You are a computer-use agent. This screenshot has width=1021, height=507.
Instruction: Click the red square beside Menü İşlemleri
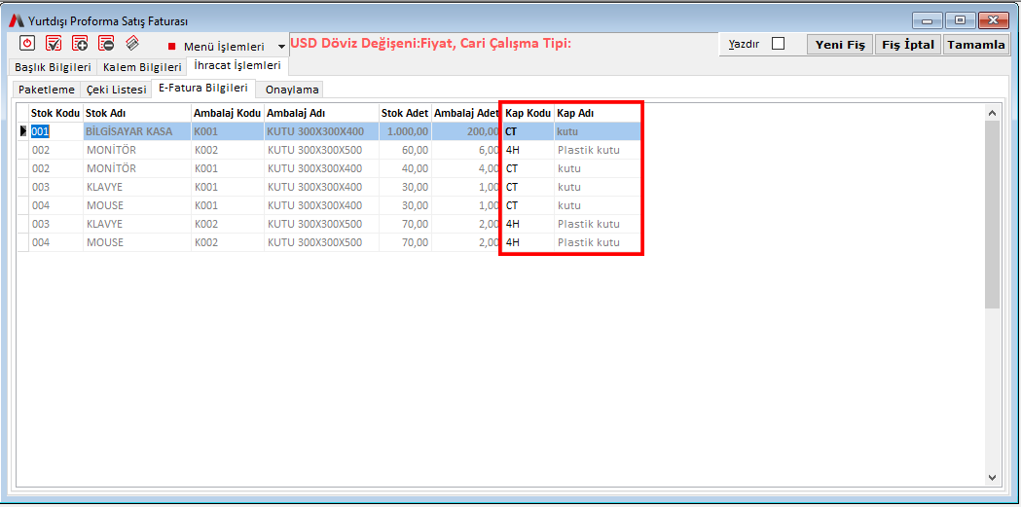[x=172, y=47]
